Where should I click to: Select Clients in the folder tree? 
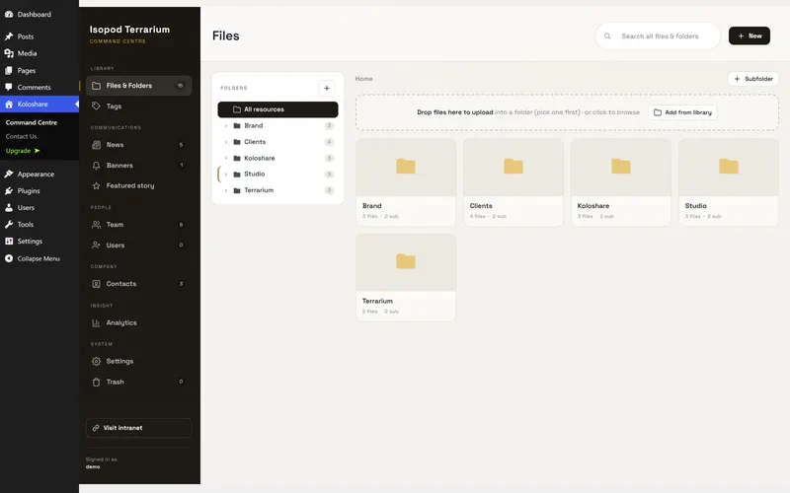click(277, 142)
